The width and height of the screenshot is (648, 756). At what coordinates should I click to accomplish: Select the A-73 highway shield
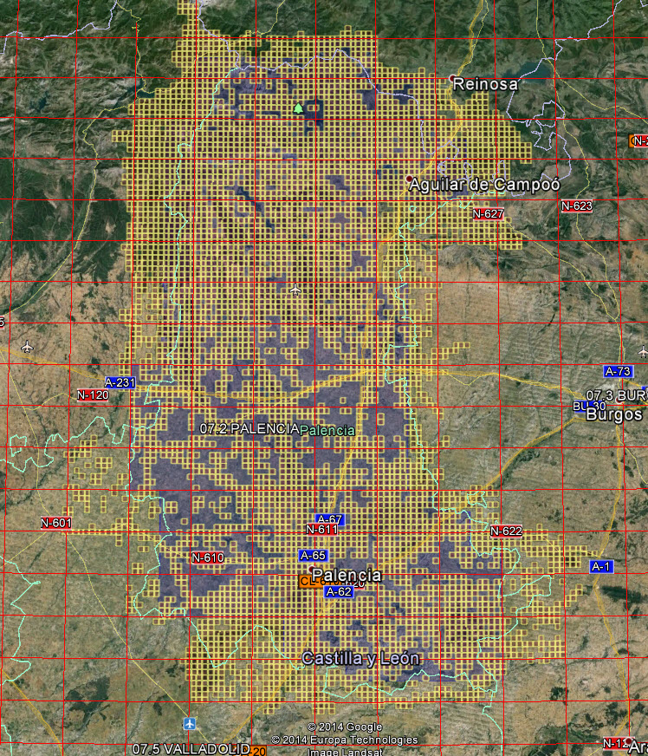point(618,371)
